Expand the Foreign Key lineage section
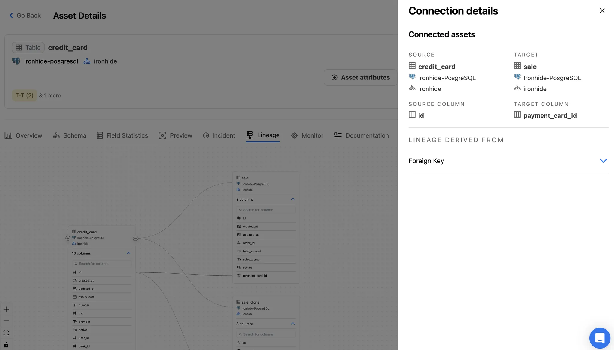Viewport: 614px width, 350px height. (x=603, y=161)
